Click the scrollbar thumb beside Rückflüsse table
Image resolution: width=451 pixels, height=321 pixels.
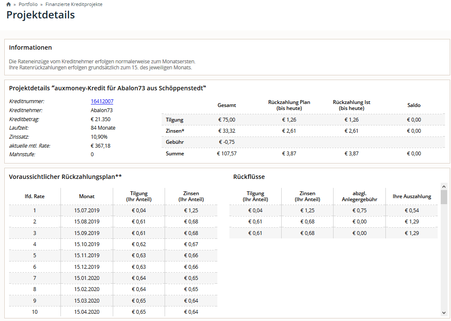(444, 197)
